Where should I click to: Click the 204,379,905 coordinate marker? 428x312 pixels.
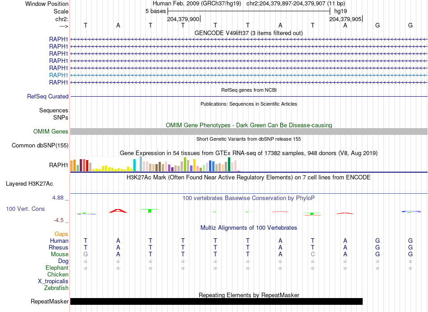(x=345, y=19)
